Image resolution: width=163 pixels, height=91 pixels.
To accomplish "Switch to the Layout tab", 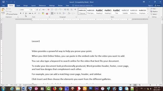I will pos(33,6).
